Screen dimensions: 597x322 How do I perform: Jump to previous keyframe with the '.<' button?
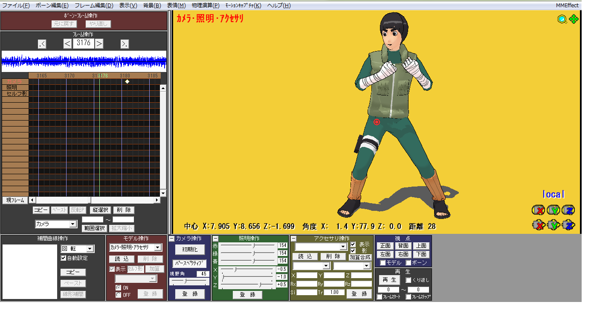[x=42, y=43]
